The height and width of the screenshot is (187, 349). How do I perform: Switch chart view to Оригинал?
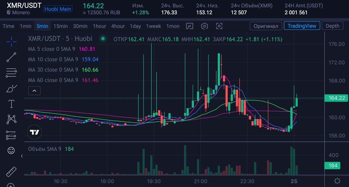pyautogui.click(x=266, y=26)
